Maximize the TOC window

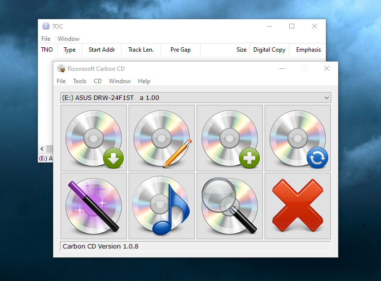[x=292, y=26]
